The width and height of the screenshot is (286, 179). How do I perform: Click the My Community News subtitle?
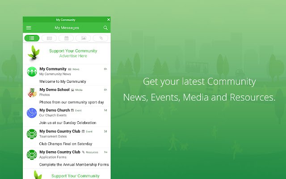[55, 74]
